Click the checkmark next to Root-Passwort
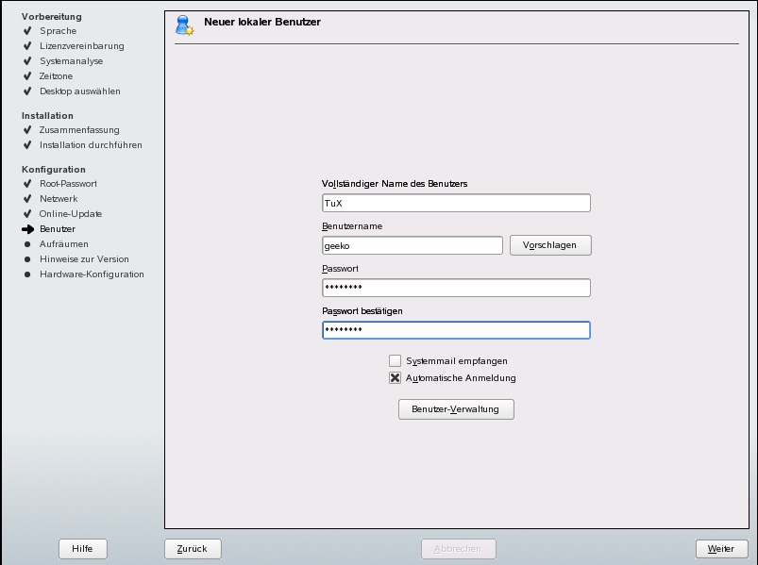The image size is (758, 565). [x=27, y=184]
